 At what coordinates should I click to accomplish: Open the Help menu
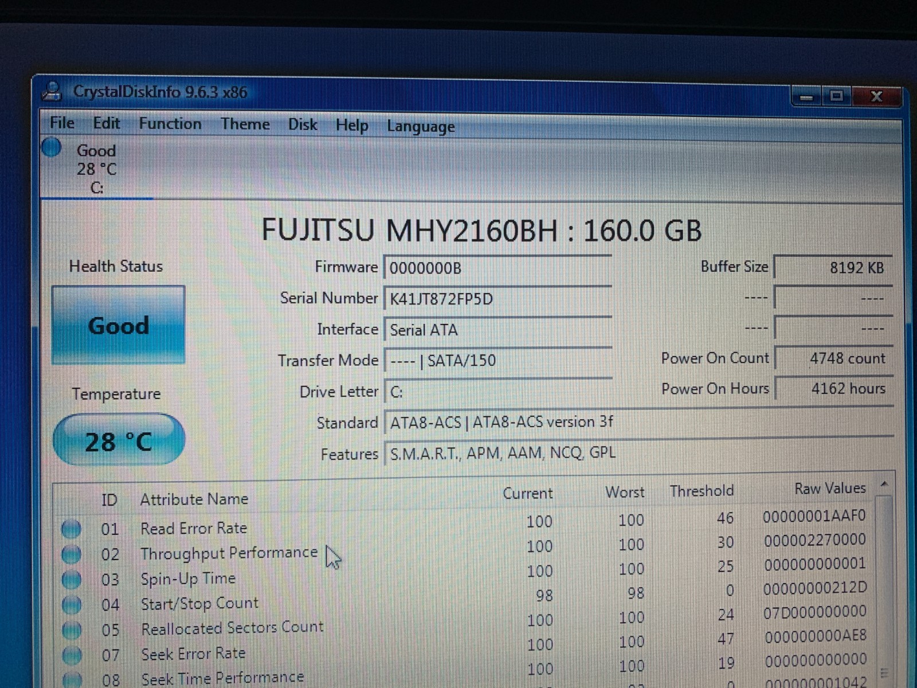352,126
